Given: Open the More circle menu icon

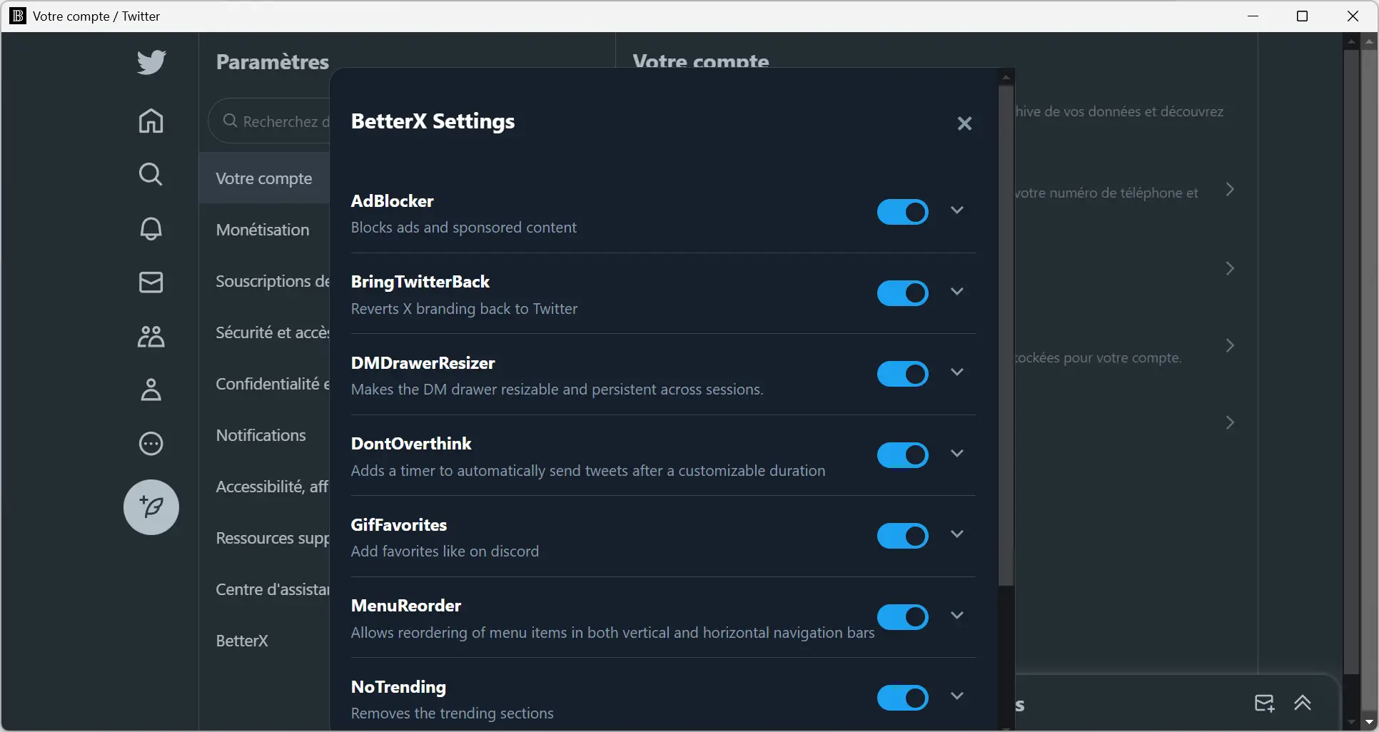Looking at the screenshot, I should click(x=151, y=444).
